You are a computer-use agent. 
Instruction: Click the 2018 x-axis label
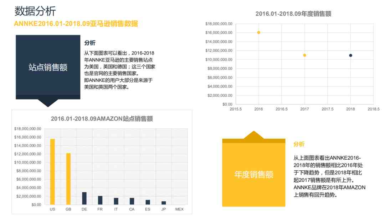point(350,109)
